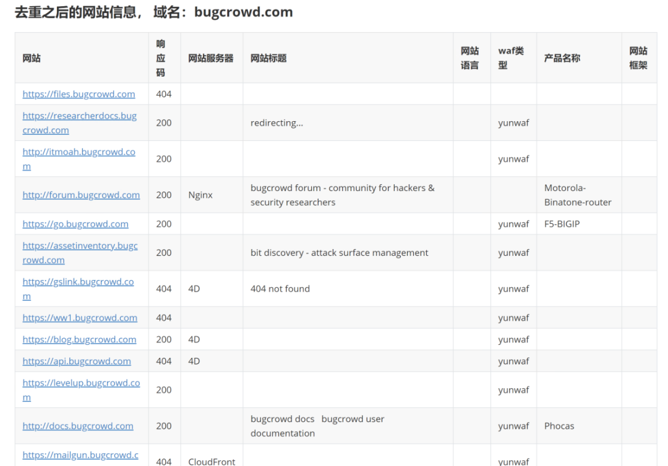Viewport: 668px width, 466px height.
Task: Click the 4D server in gslink row
Action: (x=194, y=289)
